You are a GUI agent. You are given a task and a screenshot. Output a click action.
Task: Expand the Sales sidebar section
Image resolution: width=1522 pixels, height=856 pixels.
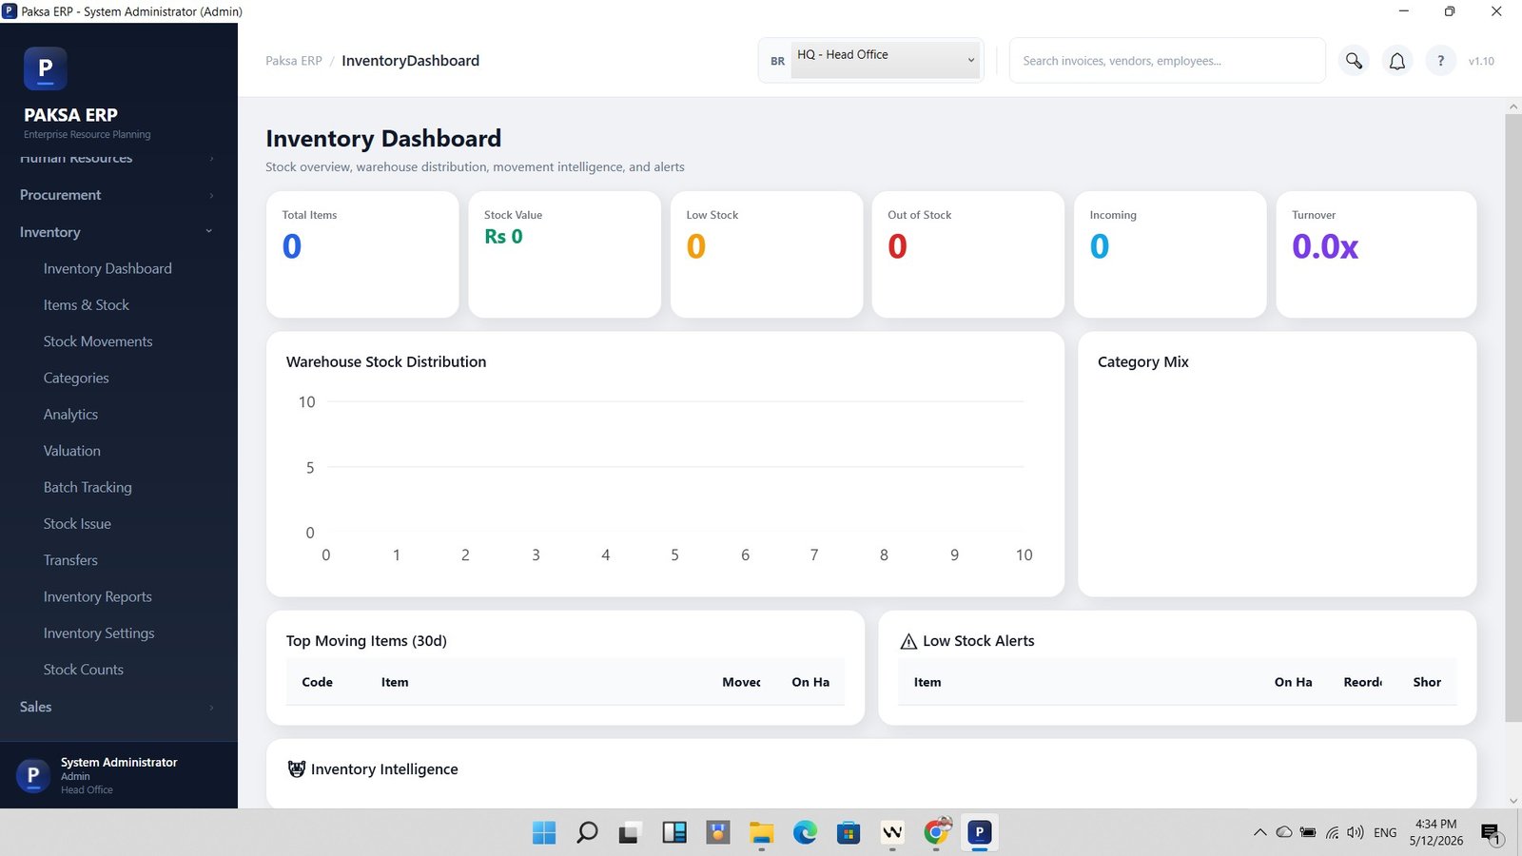click(117, 707)
